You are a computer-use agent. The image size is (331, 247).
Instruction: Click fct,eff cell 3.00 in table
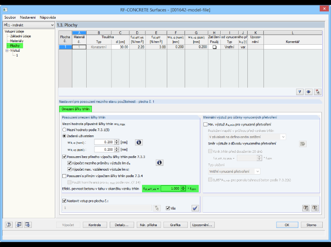coord(156,47)
